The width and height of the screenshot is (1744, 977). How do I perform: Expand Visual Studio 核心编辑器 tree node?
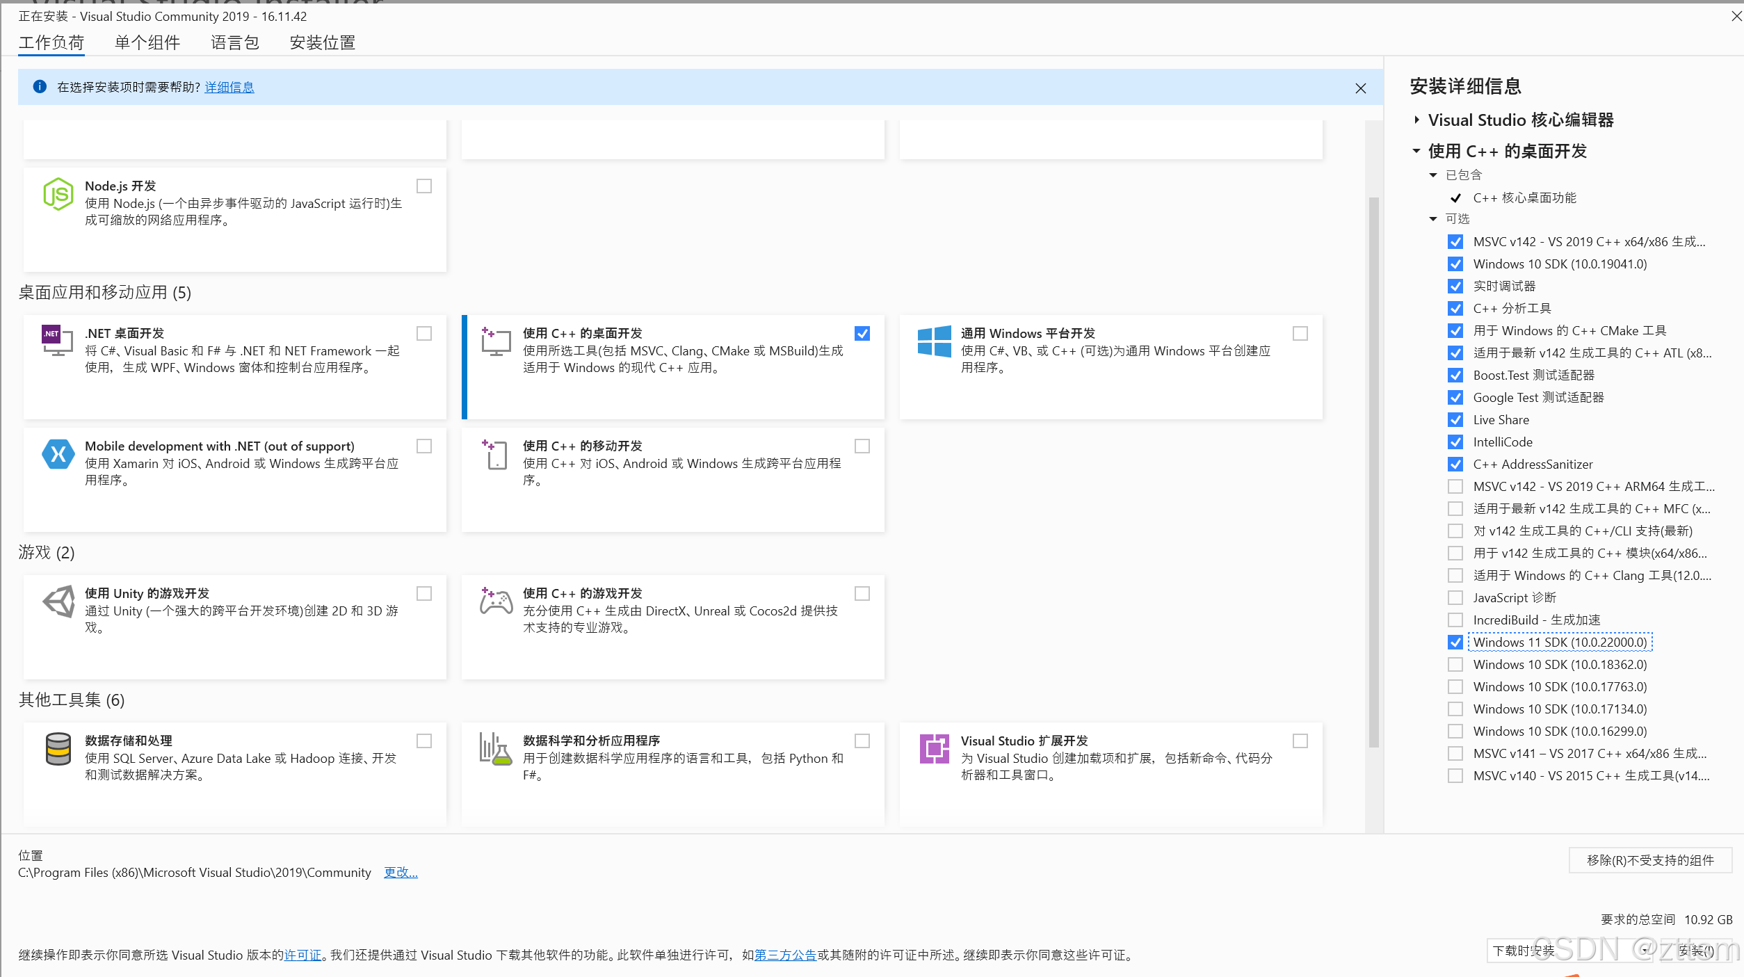click(1417, 120)
